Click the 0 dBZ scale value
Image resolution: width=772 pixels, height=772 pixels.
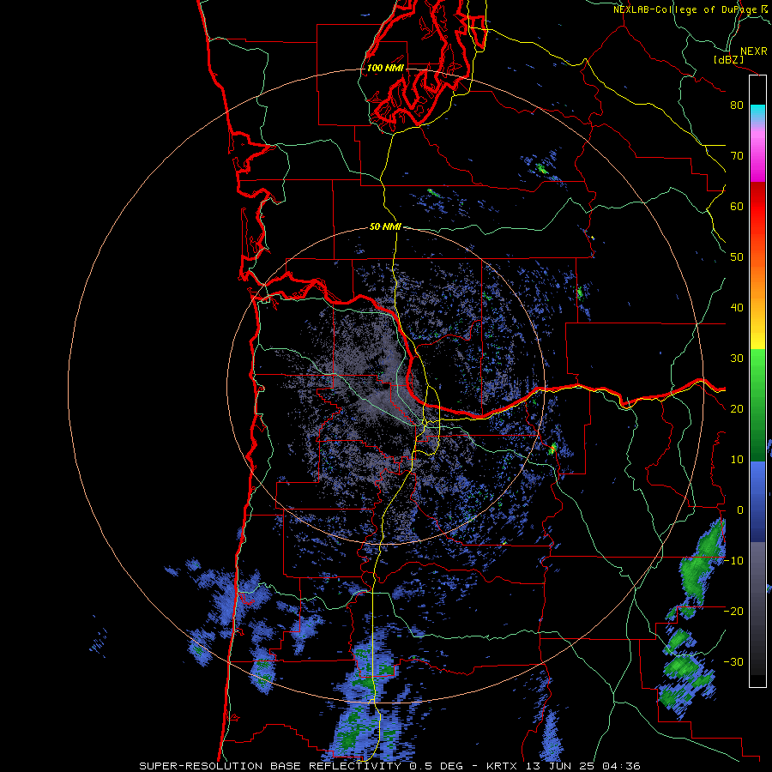click(x=739, y=510)
